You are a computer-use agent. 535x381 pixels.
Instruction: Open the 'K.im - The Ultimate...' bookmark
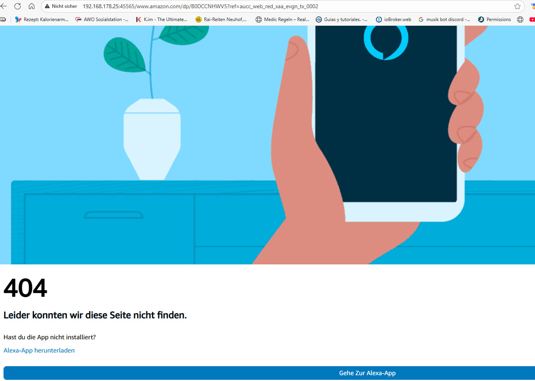point(162,19)
